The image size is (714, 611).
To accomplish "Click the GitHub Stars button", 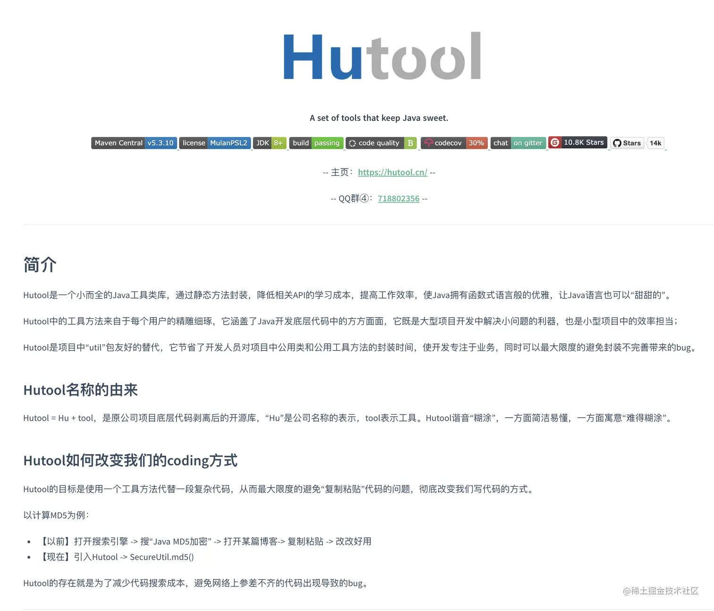I will click(x=627, y=143).
